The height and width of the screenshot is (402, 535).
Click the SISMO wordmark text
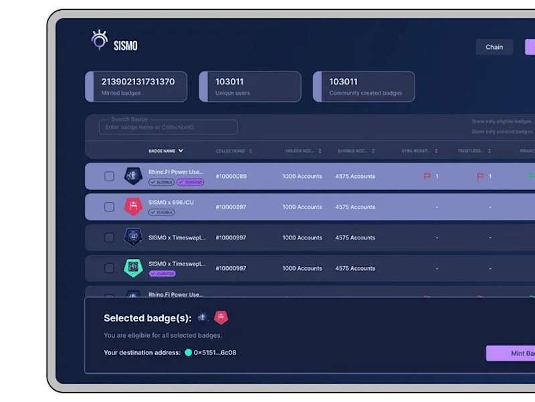click(x=126, y=45)
